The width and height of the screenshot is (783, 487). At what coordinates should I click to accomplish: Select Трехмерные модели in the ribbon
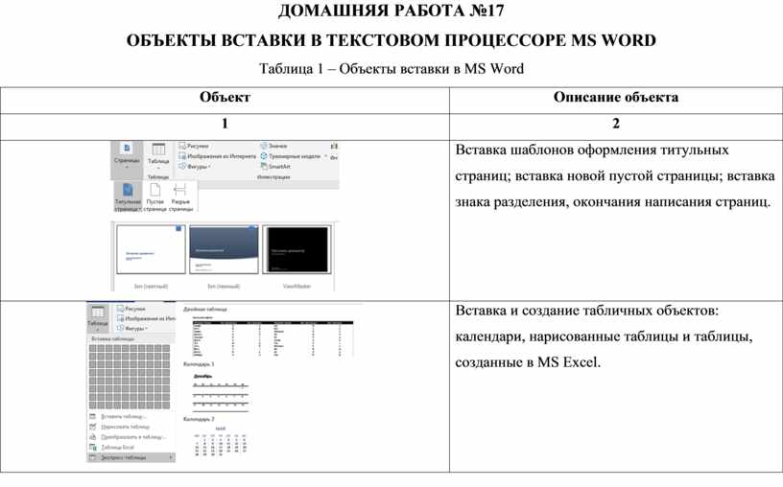(290, 156)
